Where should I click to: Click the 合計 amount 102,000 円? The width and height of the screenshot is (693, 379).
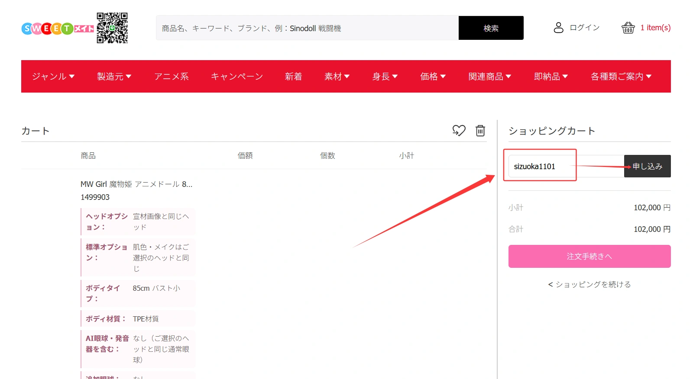click(652, 229)
